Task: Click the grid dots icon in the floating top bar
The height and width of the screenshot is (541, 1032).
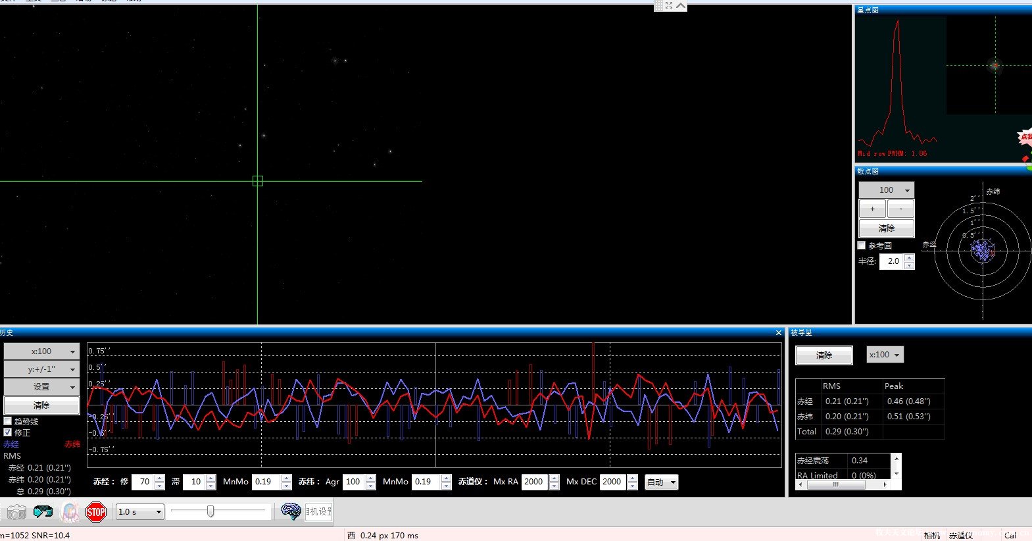Action: click(x=658, y=5)
